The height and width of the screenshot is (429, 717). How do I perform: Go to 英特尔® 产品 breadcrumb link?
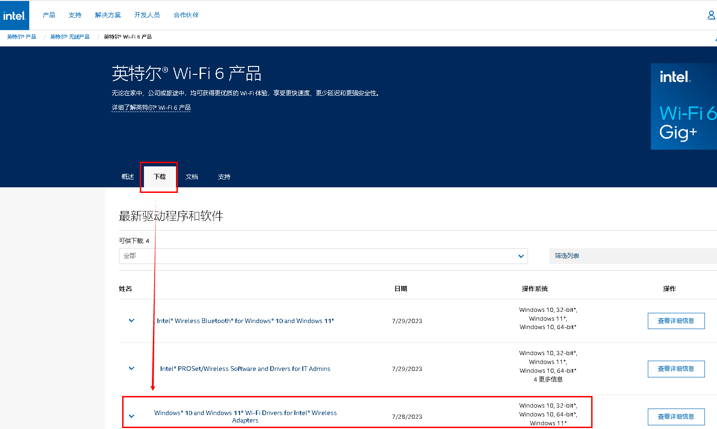pyautogui.click(x=21, y=37)
